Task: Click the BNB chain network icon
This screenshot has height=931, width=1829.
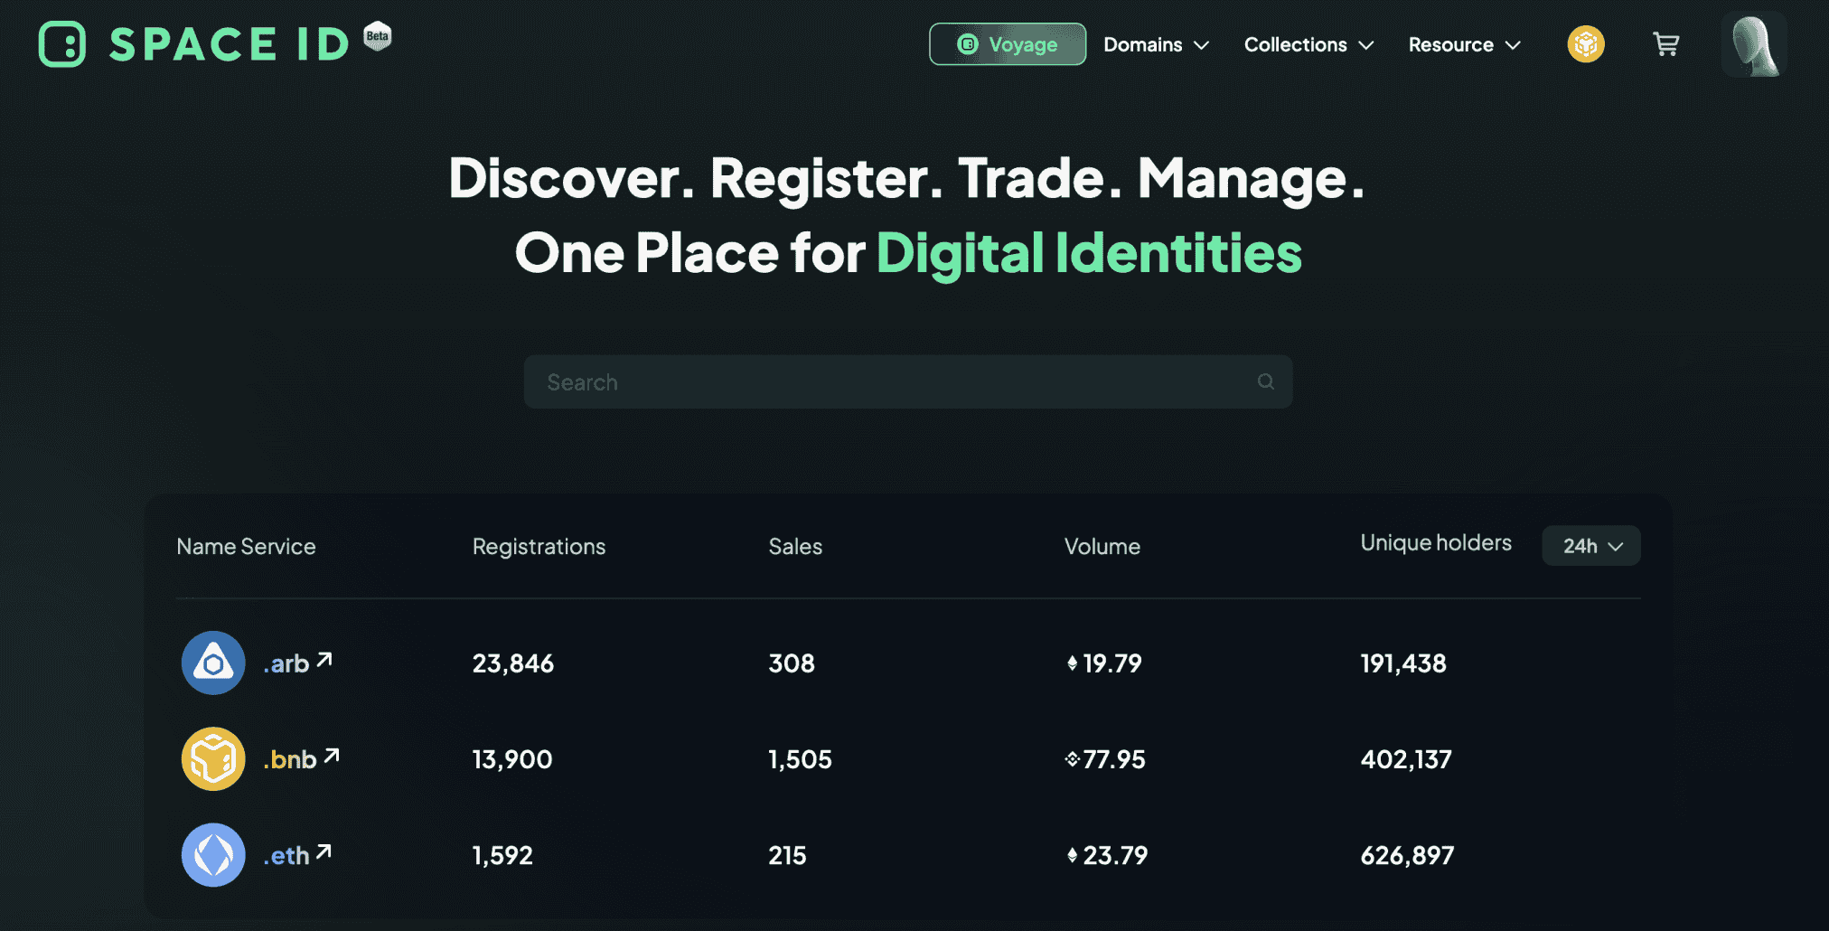Action: [x=1586, y=44]
